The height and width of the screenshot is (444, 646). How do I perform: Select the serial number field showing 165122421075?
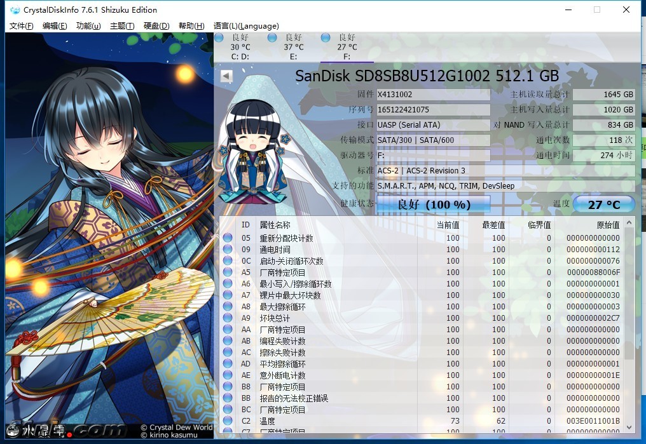tap(433, 109)
